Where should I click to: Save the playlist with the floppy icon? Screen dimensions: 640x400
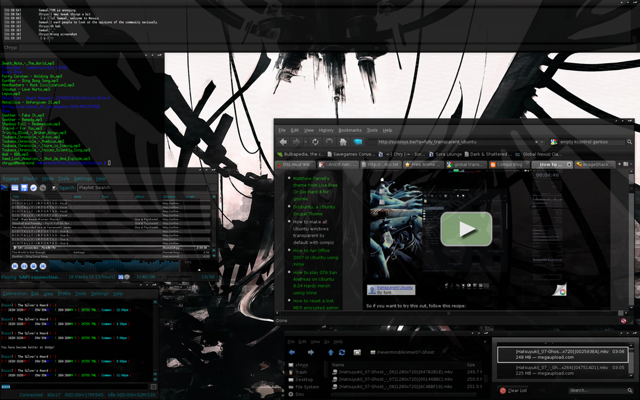pyautogui.click(x=24, y=188)
